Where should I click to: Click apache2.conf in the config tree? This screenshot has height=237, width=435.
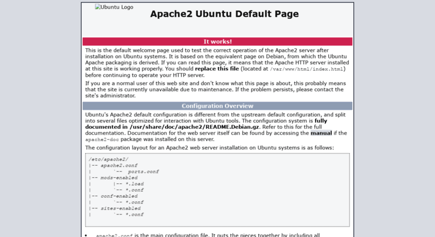click(119, 165)
